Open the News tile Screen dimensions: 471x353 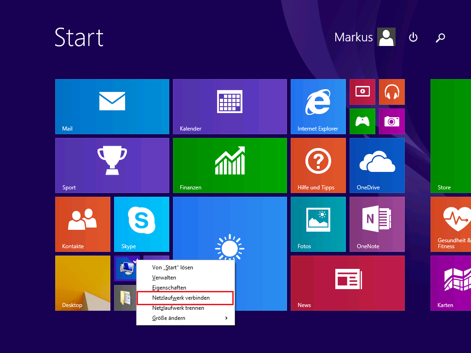tap(348, 283)
